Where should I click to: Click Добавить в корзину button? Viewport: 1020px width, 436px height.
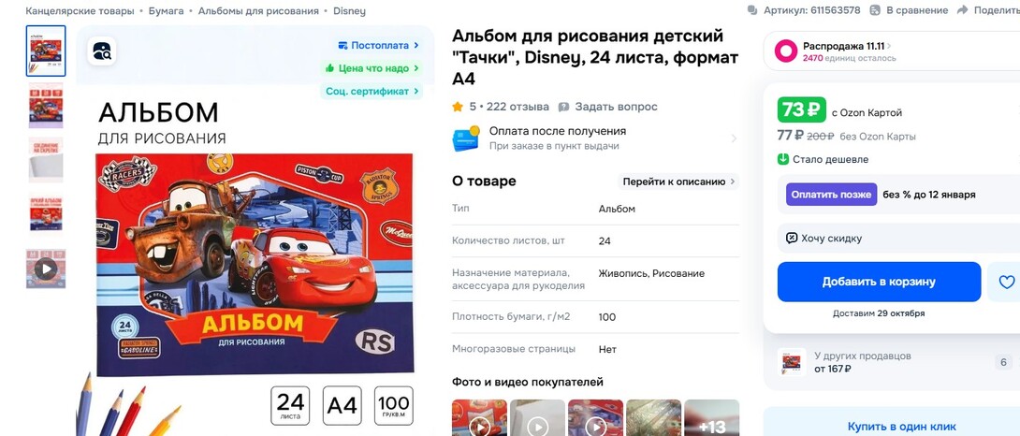[879, 282]
